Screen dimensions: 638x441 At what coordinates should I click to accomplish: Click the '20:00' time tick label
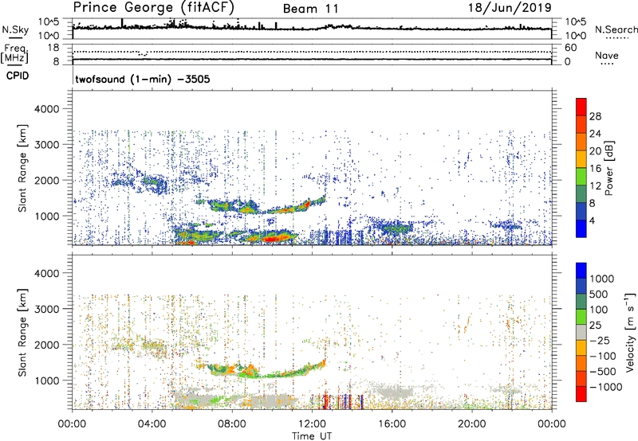point(471,424)
